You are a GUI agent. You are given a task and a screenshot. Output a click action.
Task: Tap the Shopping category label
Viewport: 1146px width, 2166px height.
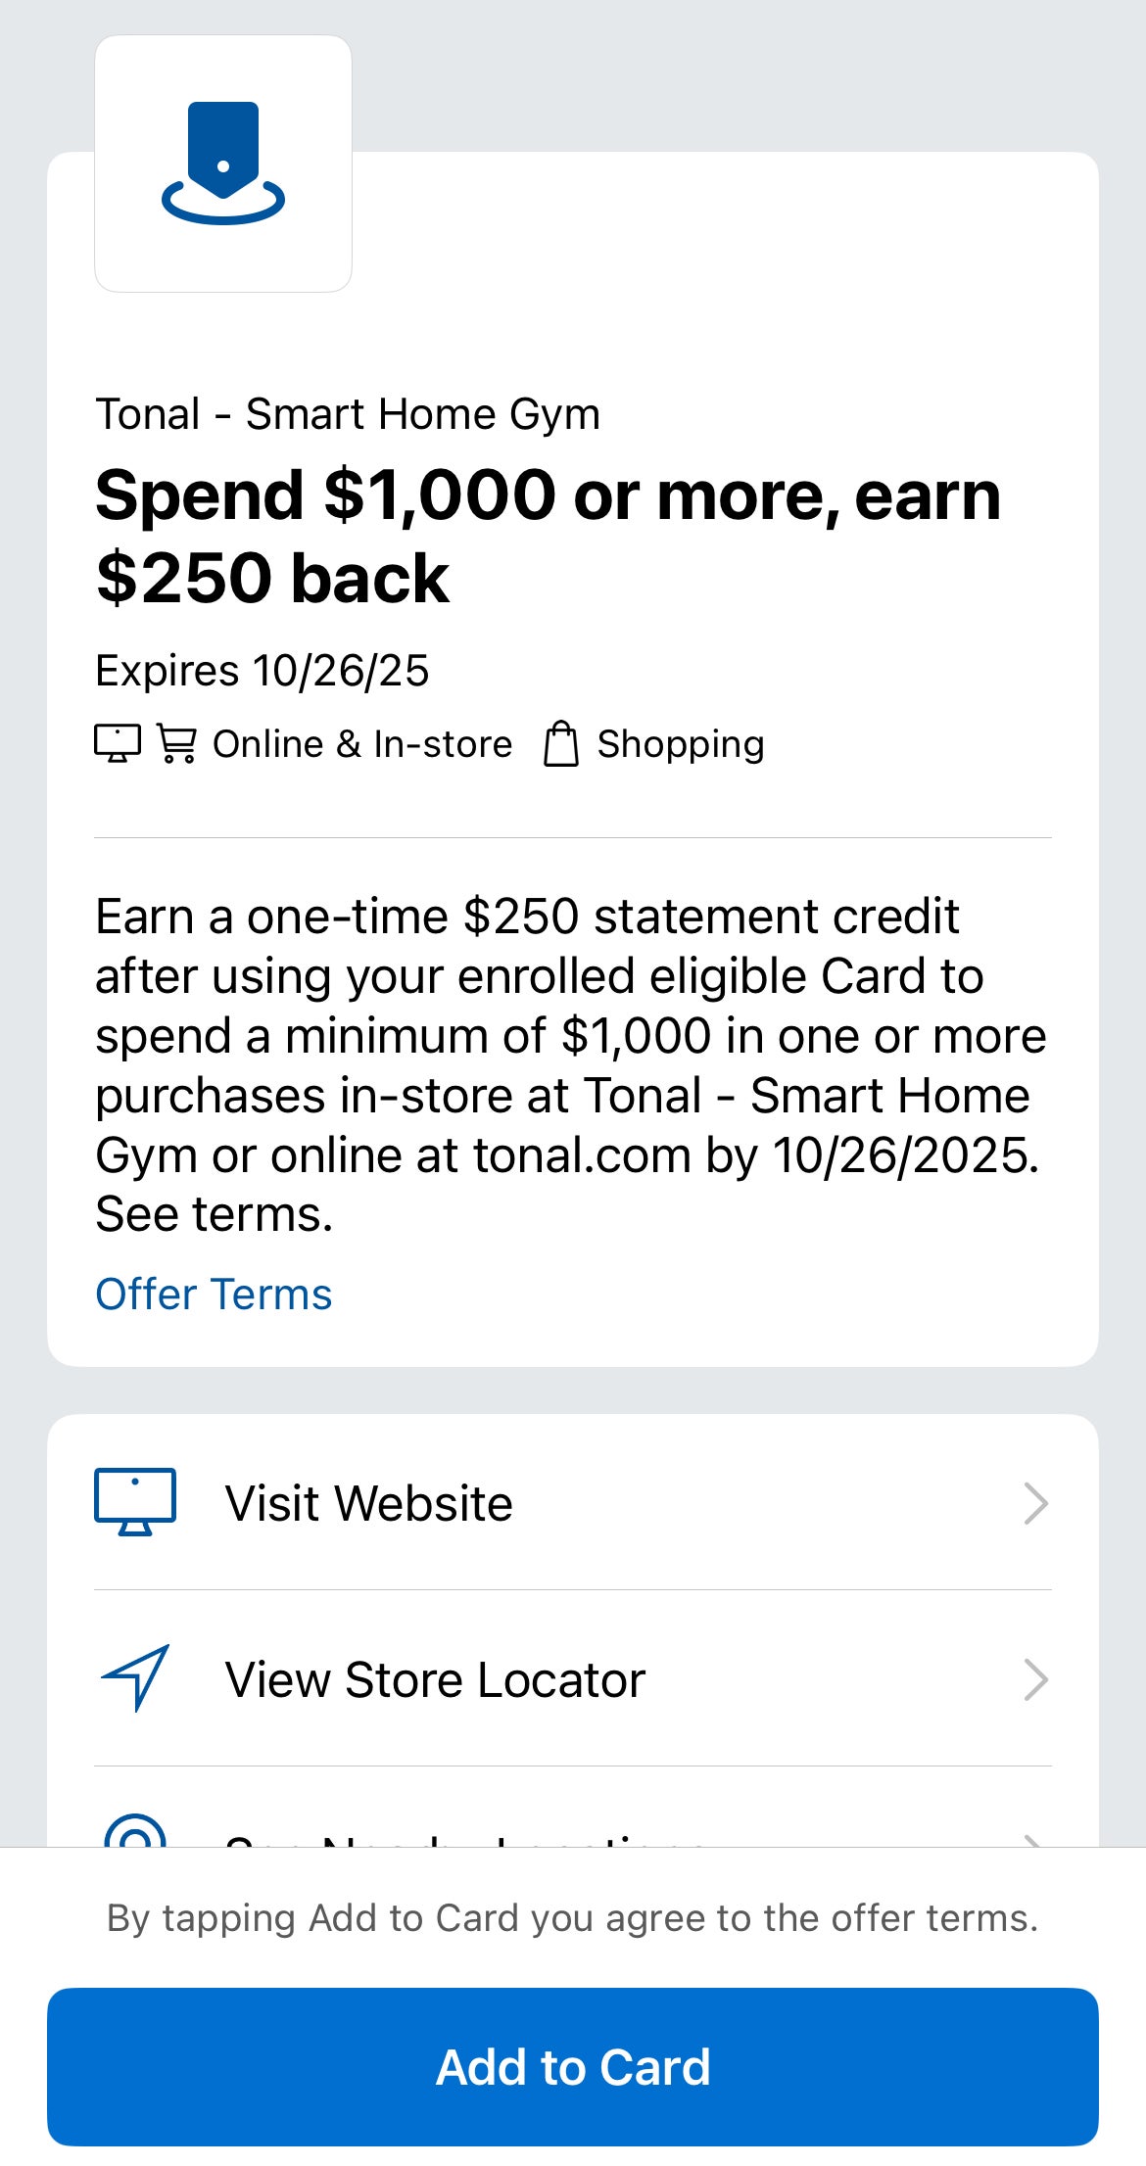tap(681, 744)
